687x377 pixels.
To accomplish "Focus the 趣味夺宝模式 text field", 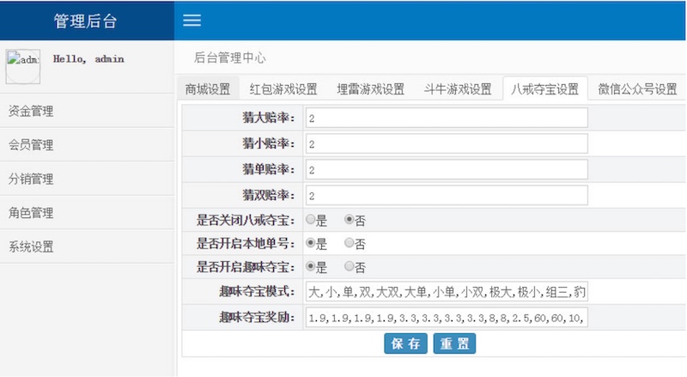I will [446, 292].
